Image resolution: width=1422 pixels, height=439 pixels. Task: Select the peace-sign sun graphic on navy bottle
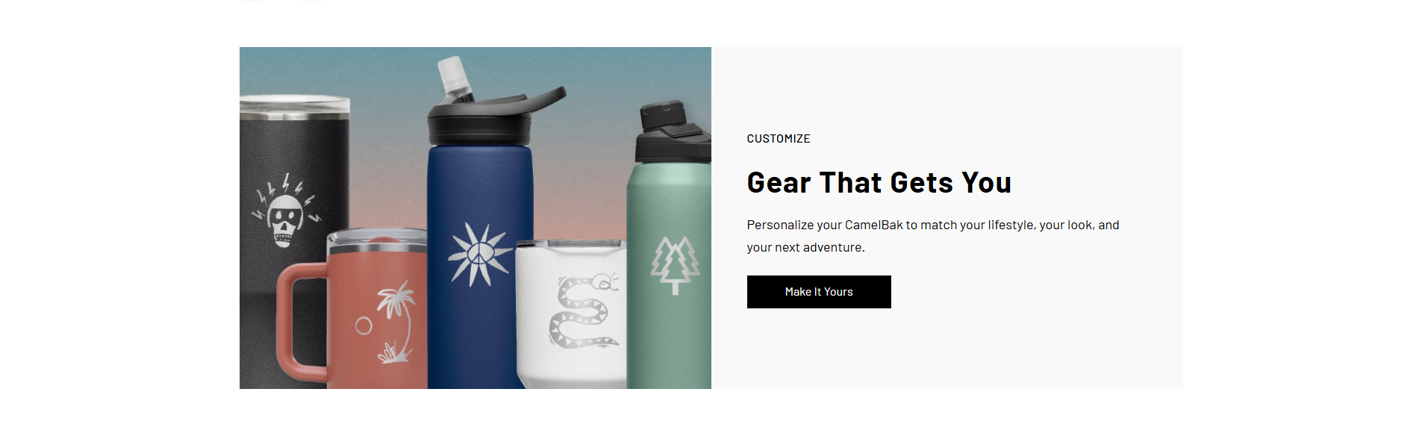(478, 255)
